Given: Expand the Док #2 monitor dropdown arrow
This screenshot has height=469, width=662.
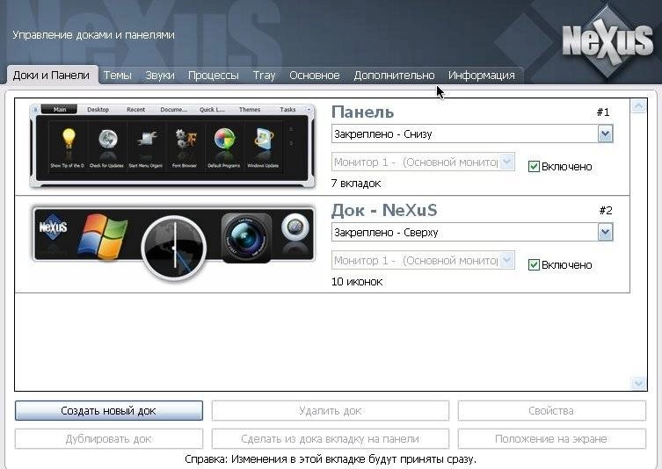Looking at the screenshot, I should click(507, 260).
